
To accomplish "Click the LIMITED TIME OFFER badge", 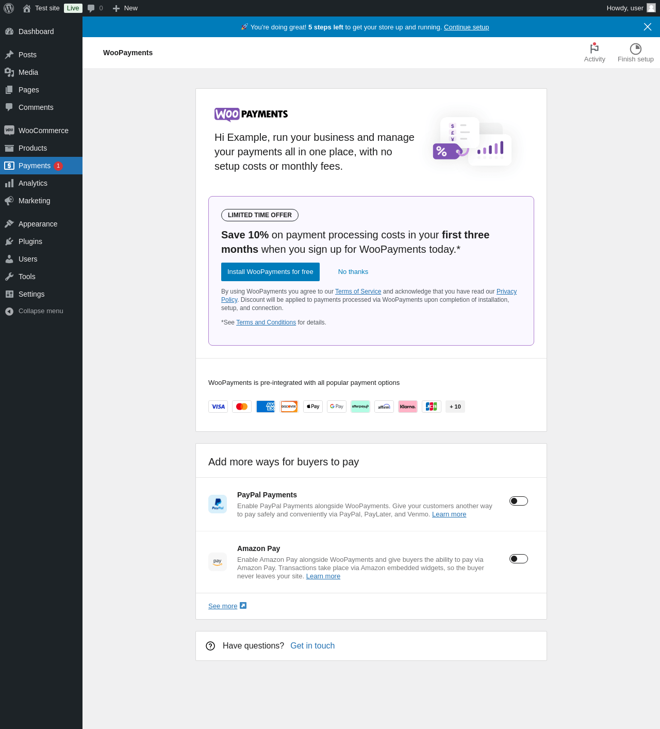I will [260, 215].
